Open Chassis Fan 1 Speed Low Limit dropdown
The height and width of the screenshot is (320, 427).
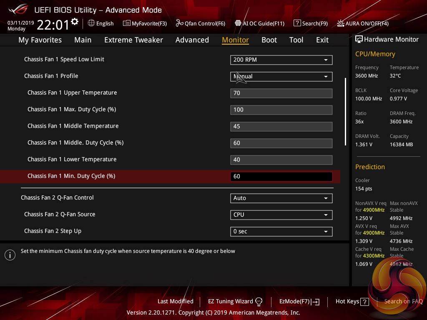click(x=281, y=60)
